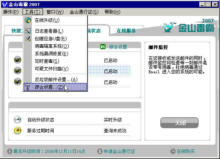Click the USB disk icon beside 创建应急U盘
220x159 pixels.
click(x=28, y=38)
